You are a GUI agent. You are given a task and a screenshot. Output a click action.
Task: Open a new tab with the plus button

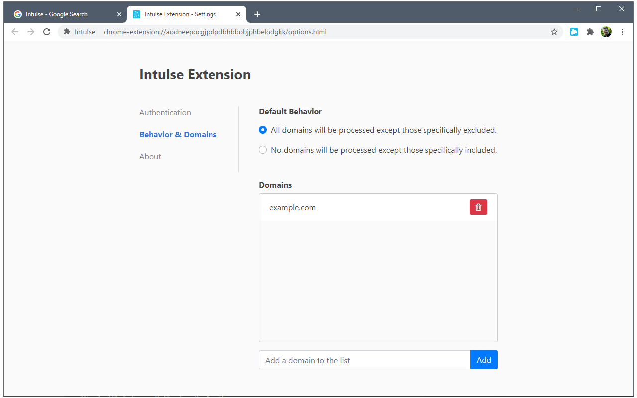[257, 14]
